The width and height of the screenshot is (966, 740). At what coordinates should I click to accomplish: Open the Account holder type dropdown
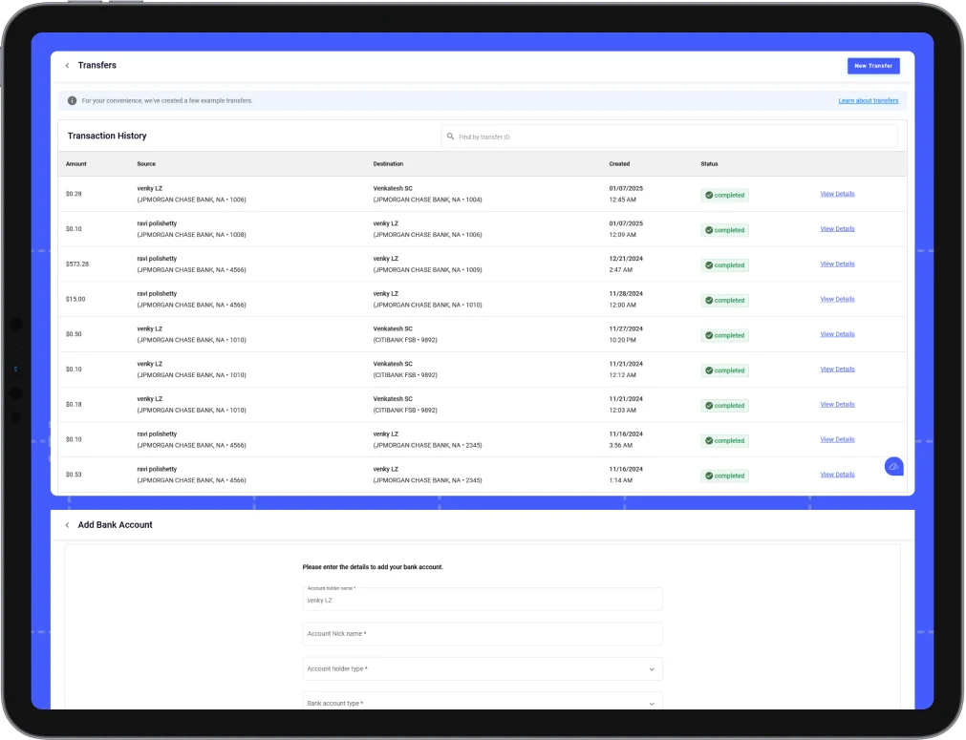(x=483, y=668)
